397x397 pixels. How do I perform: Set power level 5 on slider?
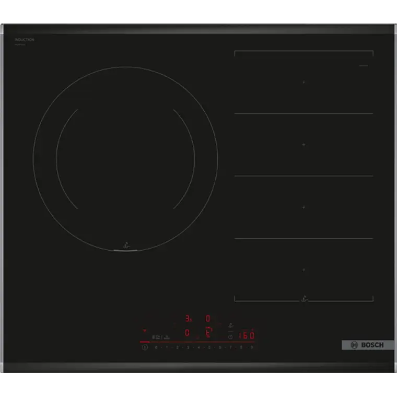click(209, 347)
